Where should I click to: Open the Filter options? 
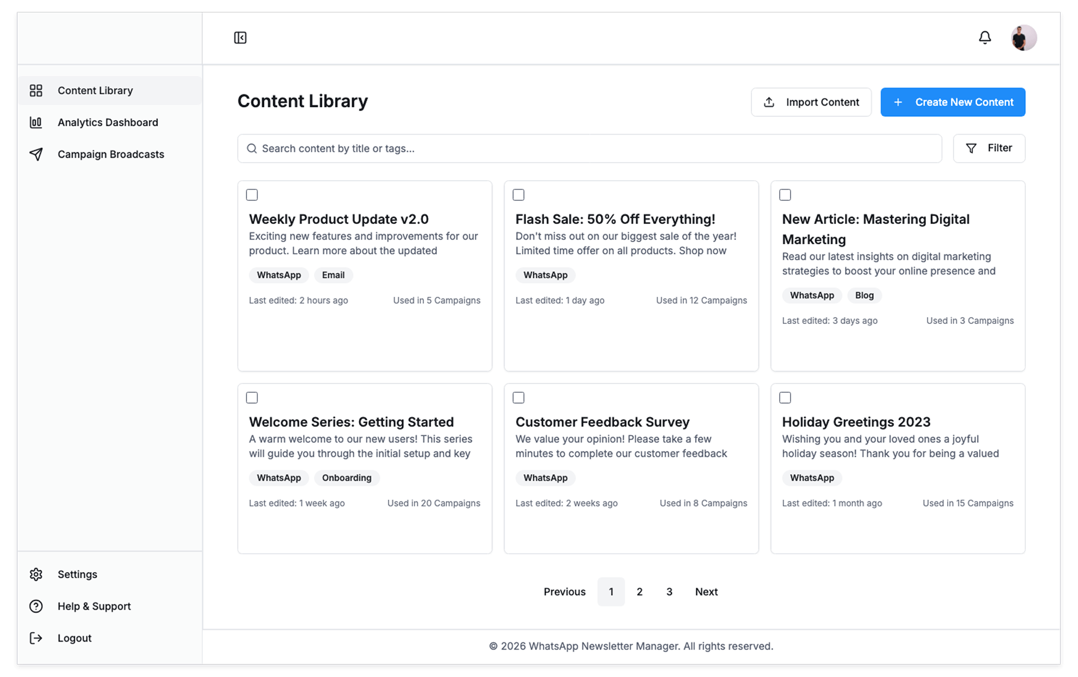coord(989,148)
